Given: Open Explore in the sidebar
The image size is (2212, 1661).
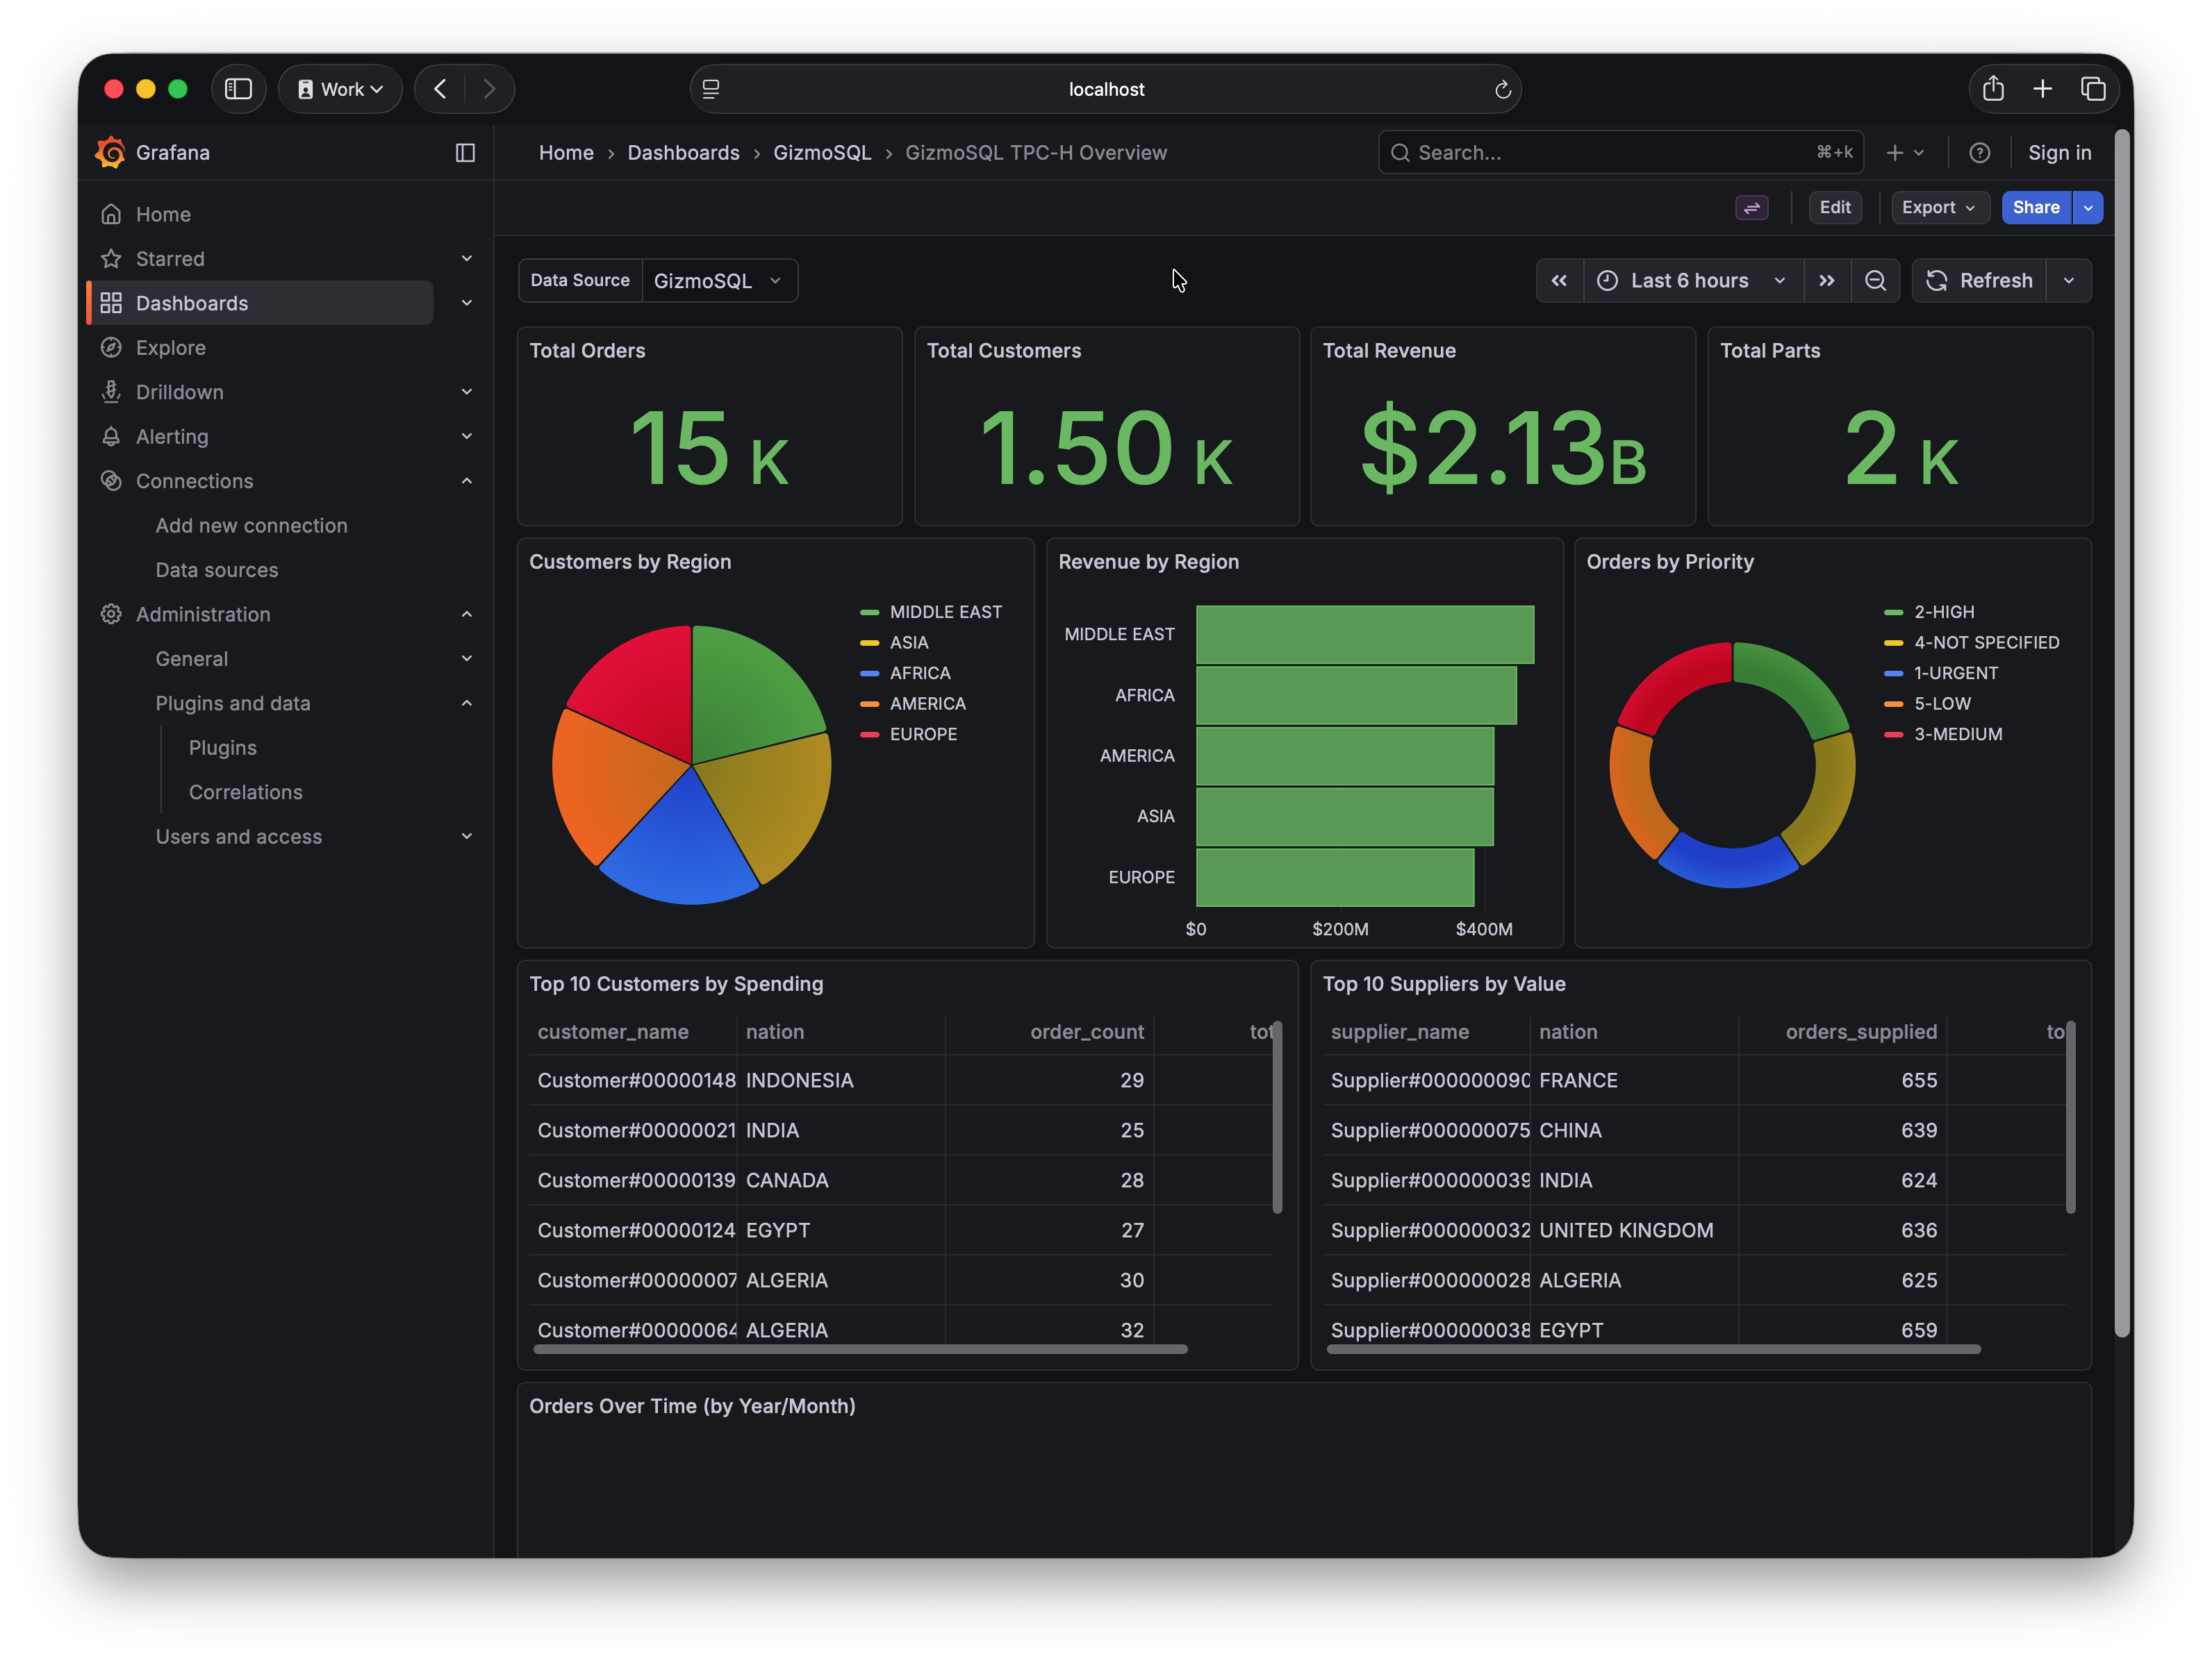Looking at the screenshot, I should click(171, 348).
